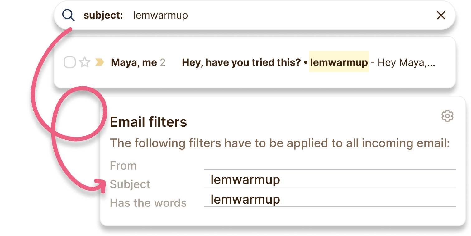This screenshot has height=236, width=471.
Task: Star the email from Maya
Action: [84, 63]
